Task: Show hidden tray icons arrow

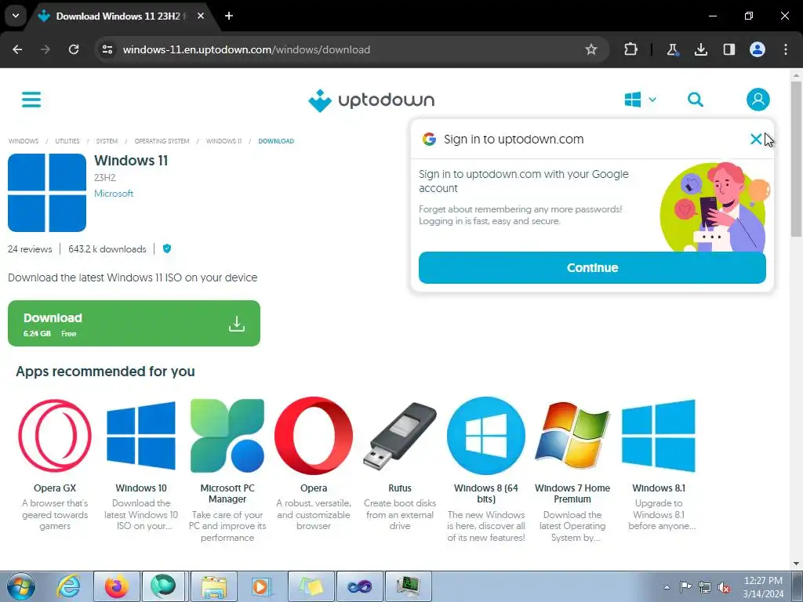Action: click(667, 587)
